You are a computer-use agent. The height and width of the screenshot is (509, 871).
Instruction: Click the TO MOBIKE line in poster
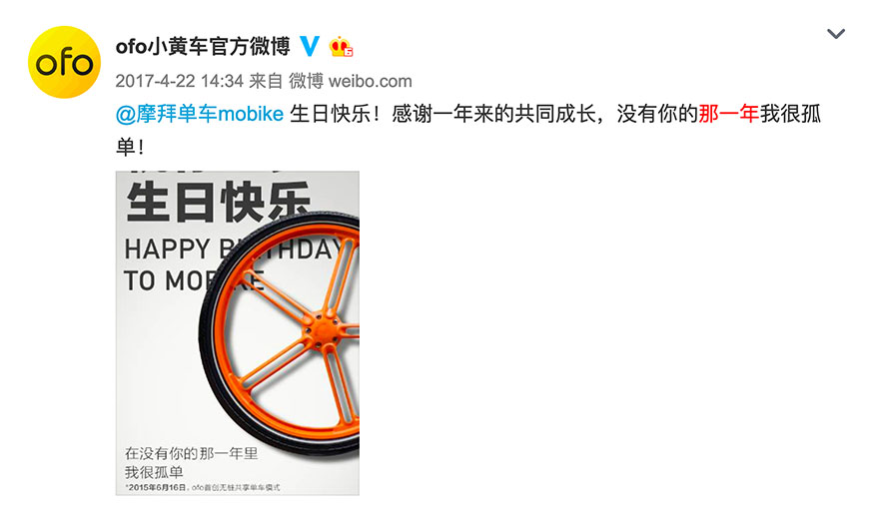click(194, 280)
